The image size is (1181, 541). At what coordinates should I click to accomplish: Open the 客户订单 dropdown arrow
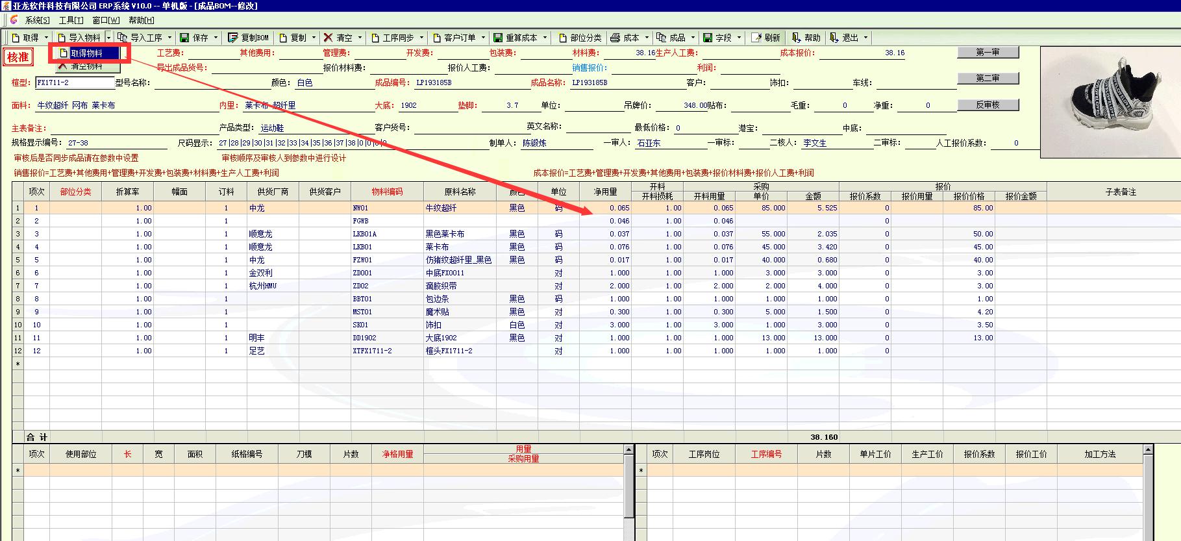(x=483, y=38)
